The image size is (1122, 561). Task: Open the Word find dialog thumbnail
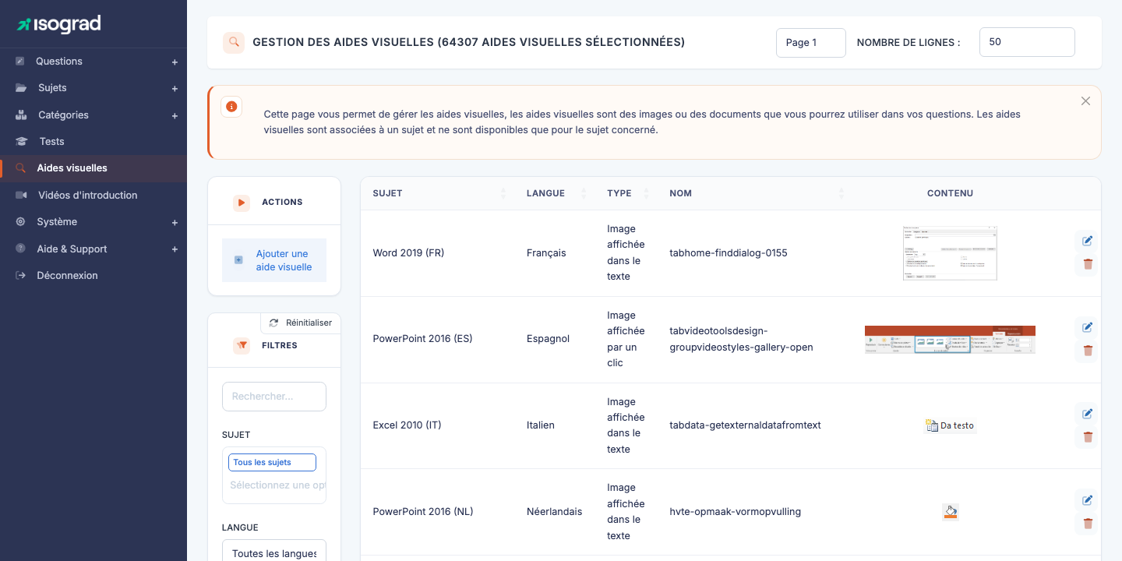click(950, 253)
